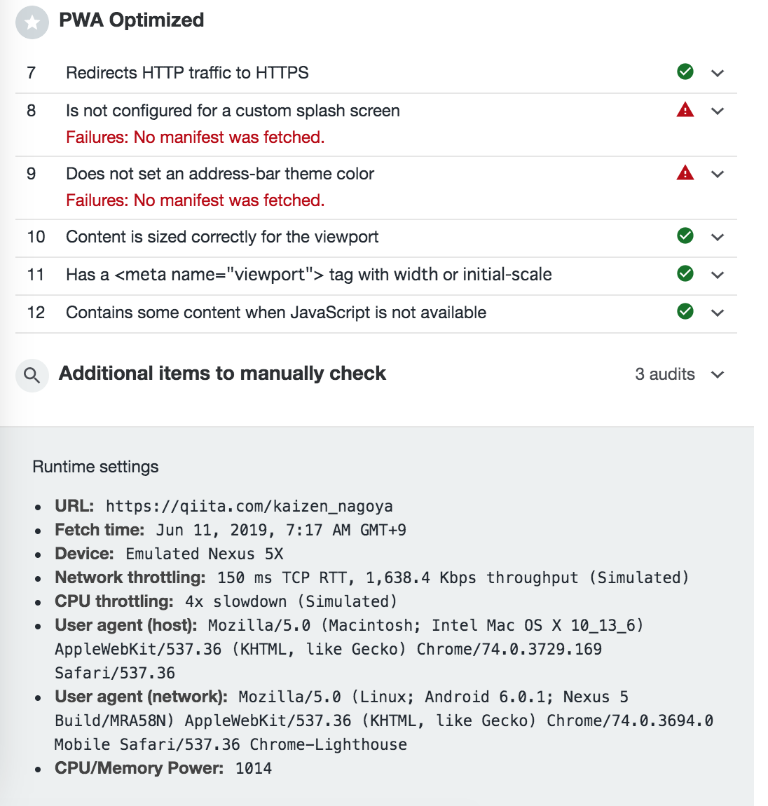Expand the meta viewport tag audit chevron
768x806 pixels.
click(x=718, y=275)
